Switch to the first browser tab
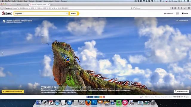Viewport: 191px width, 107px height. point(19,5)
